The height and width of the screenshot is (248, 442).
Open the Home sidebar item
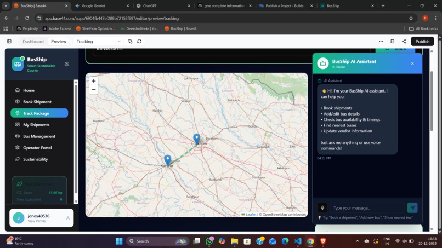39,90
